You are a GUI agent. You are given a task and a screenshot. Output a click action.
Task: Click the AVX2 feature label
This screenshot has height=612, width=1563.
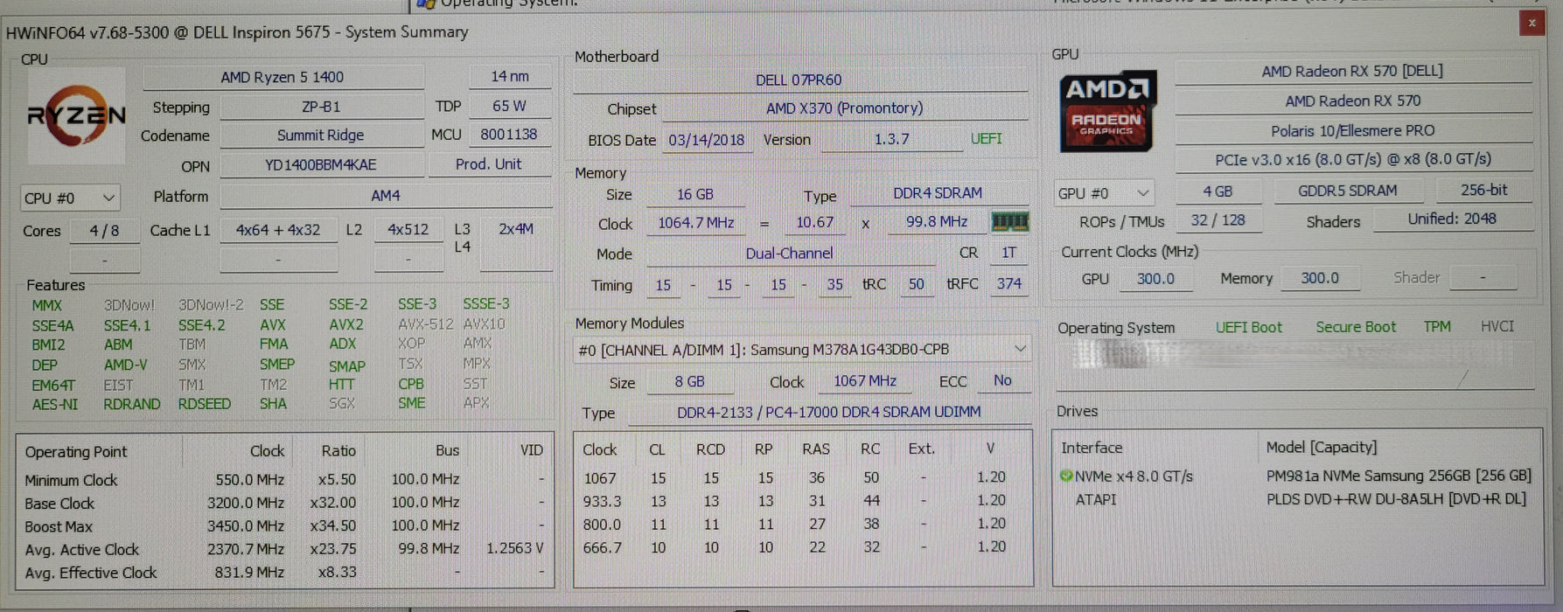(346, 324)
